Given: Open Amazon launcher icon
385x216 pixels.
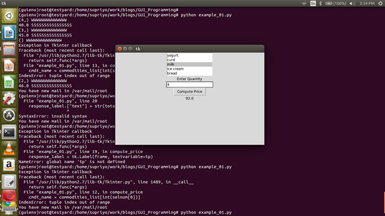Looking at the screenshot, I should tap(9, 165).
